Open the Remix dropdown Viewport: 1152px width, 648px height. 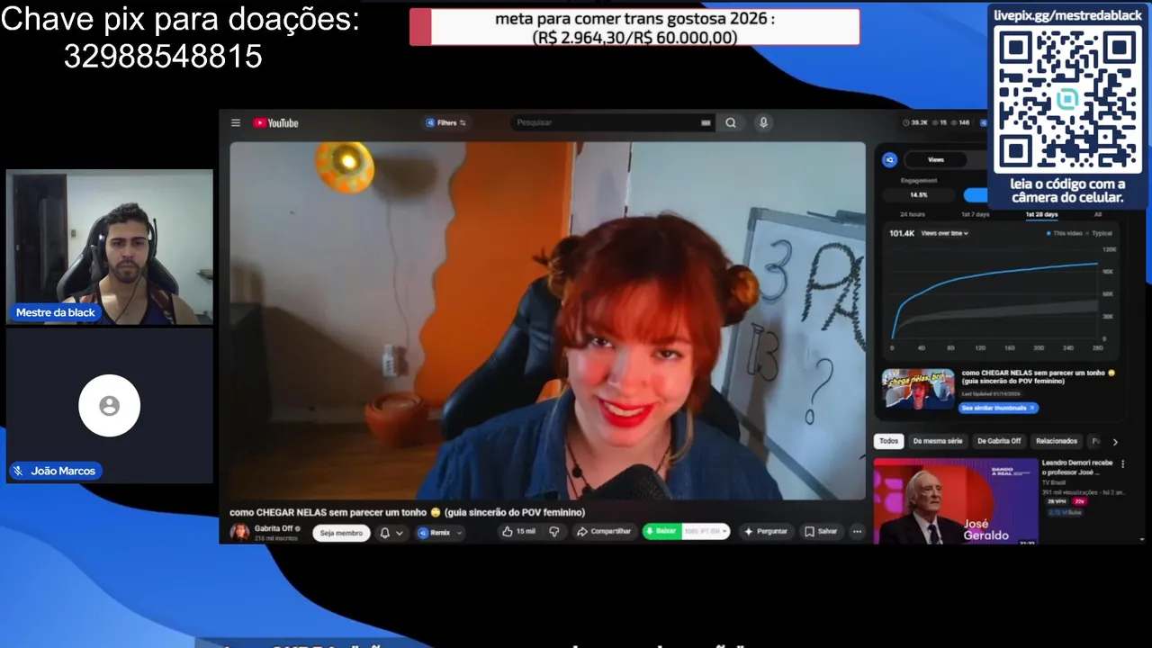coord(440,533)
